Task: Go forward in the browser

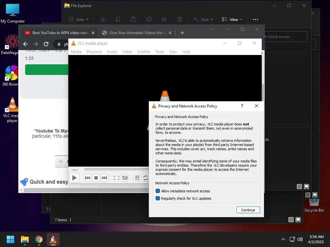Action: [x=36, y=44]
